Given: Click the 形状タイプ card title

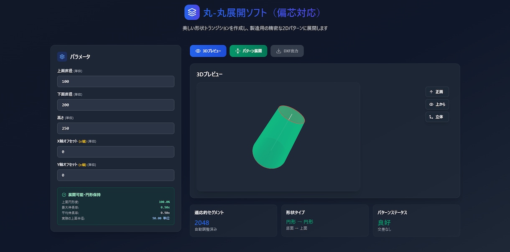Looking at the screenshot, I should pyautogui.click(x=296, y=213).
